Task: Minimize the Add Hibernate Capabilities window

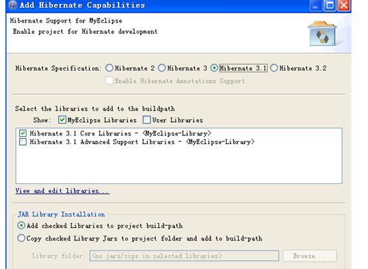Action: [316, 5]
